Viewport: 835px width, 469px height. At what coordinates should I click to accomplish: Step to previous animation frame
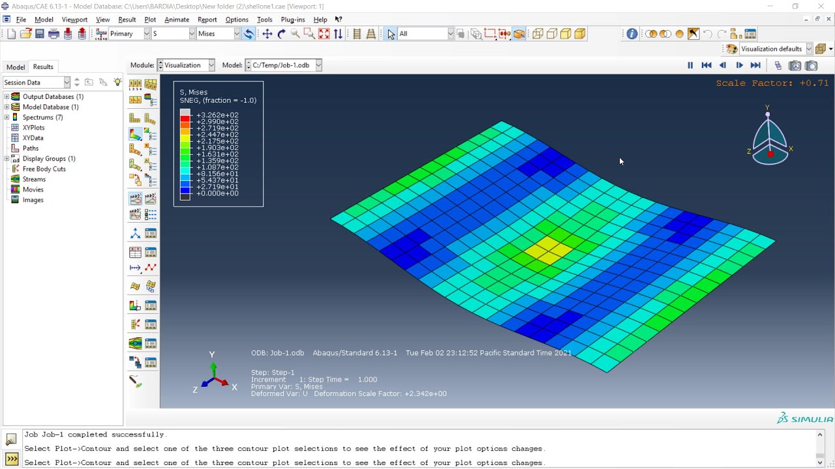tap(723, 65)
